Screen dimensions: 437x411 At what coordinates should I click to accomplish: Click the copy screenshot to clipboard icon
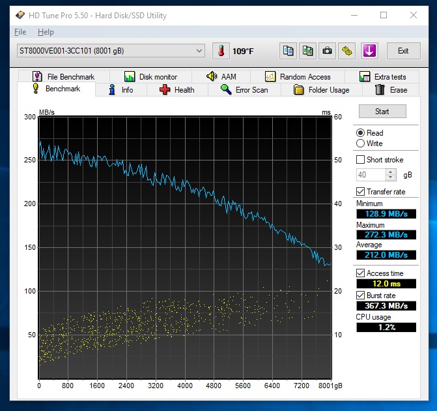(x=308, y=51)
